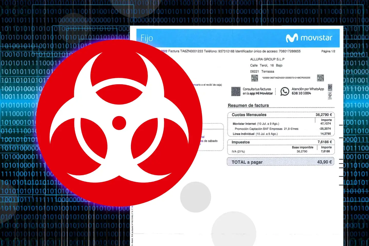Viewport: 369px width, 246px height.
Task: Click base imponible value '36,2790'
Action: pyautogui.click(x=302, y=151)
